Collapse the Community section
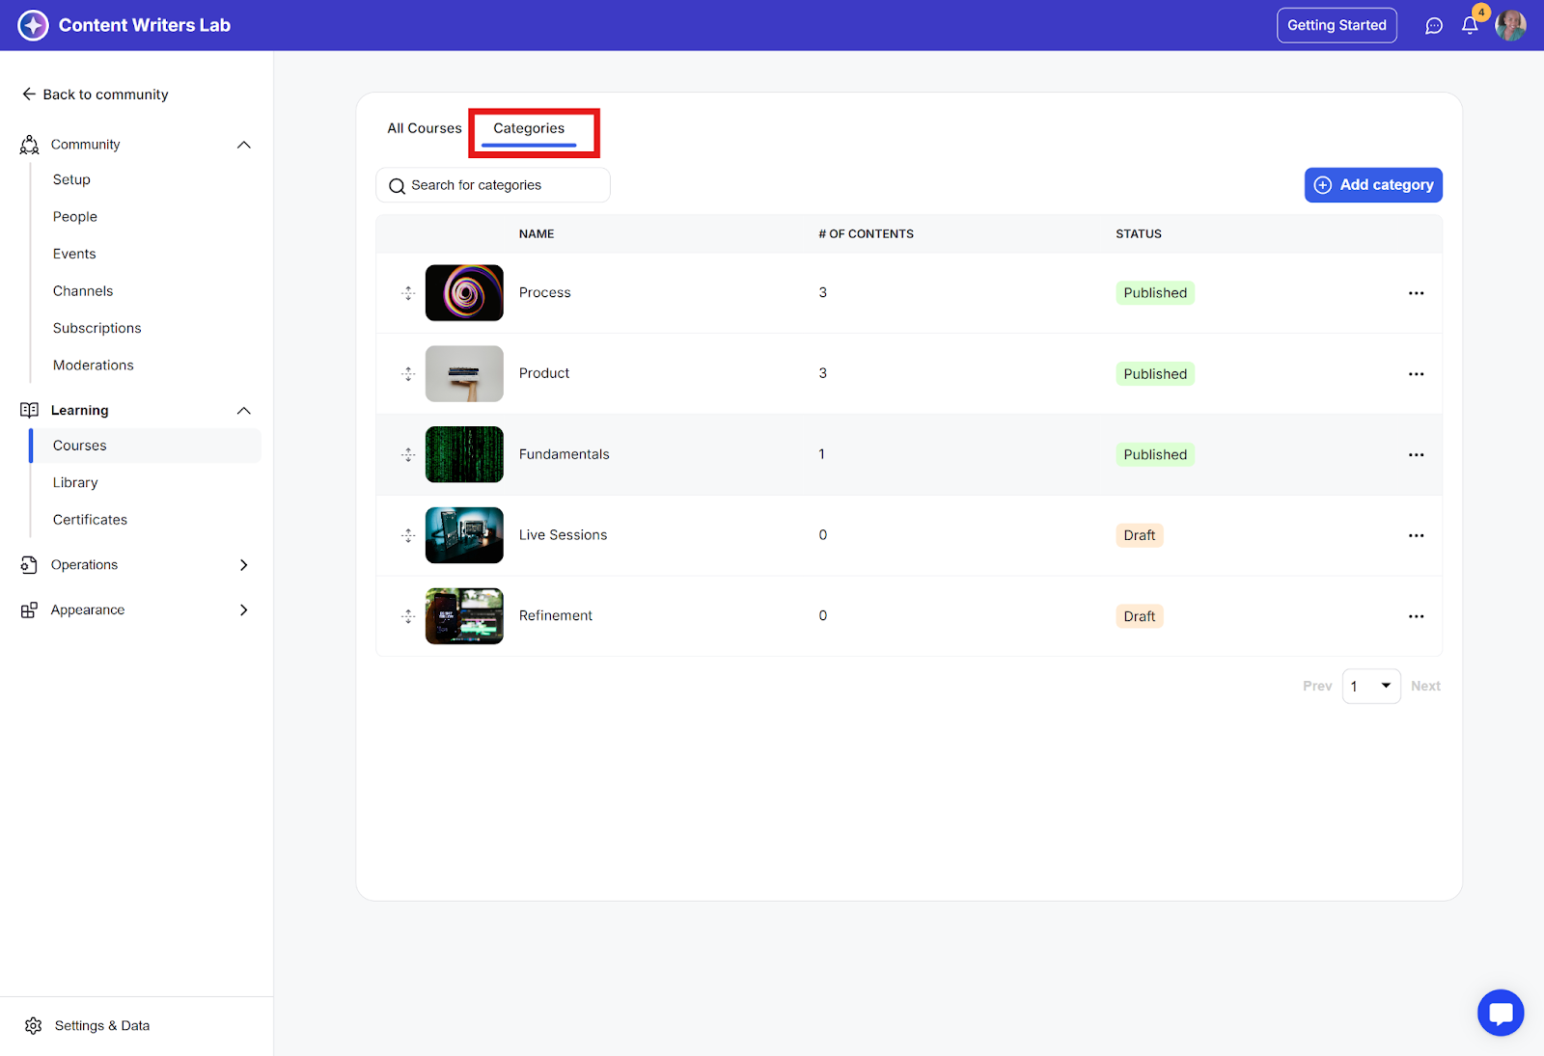The width and height of the screenshot is (1544, 1056). pos(244,145)
